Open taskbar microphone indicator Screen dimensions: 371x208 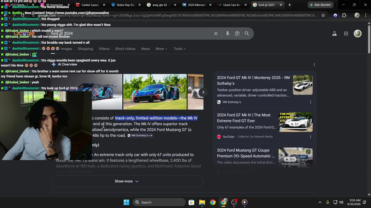[x=328, y=202]
